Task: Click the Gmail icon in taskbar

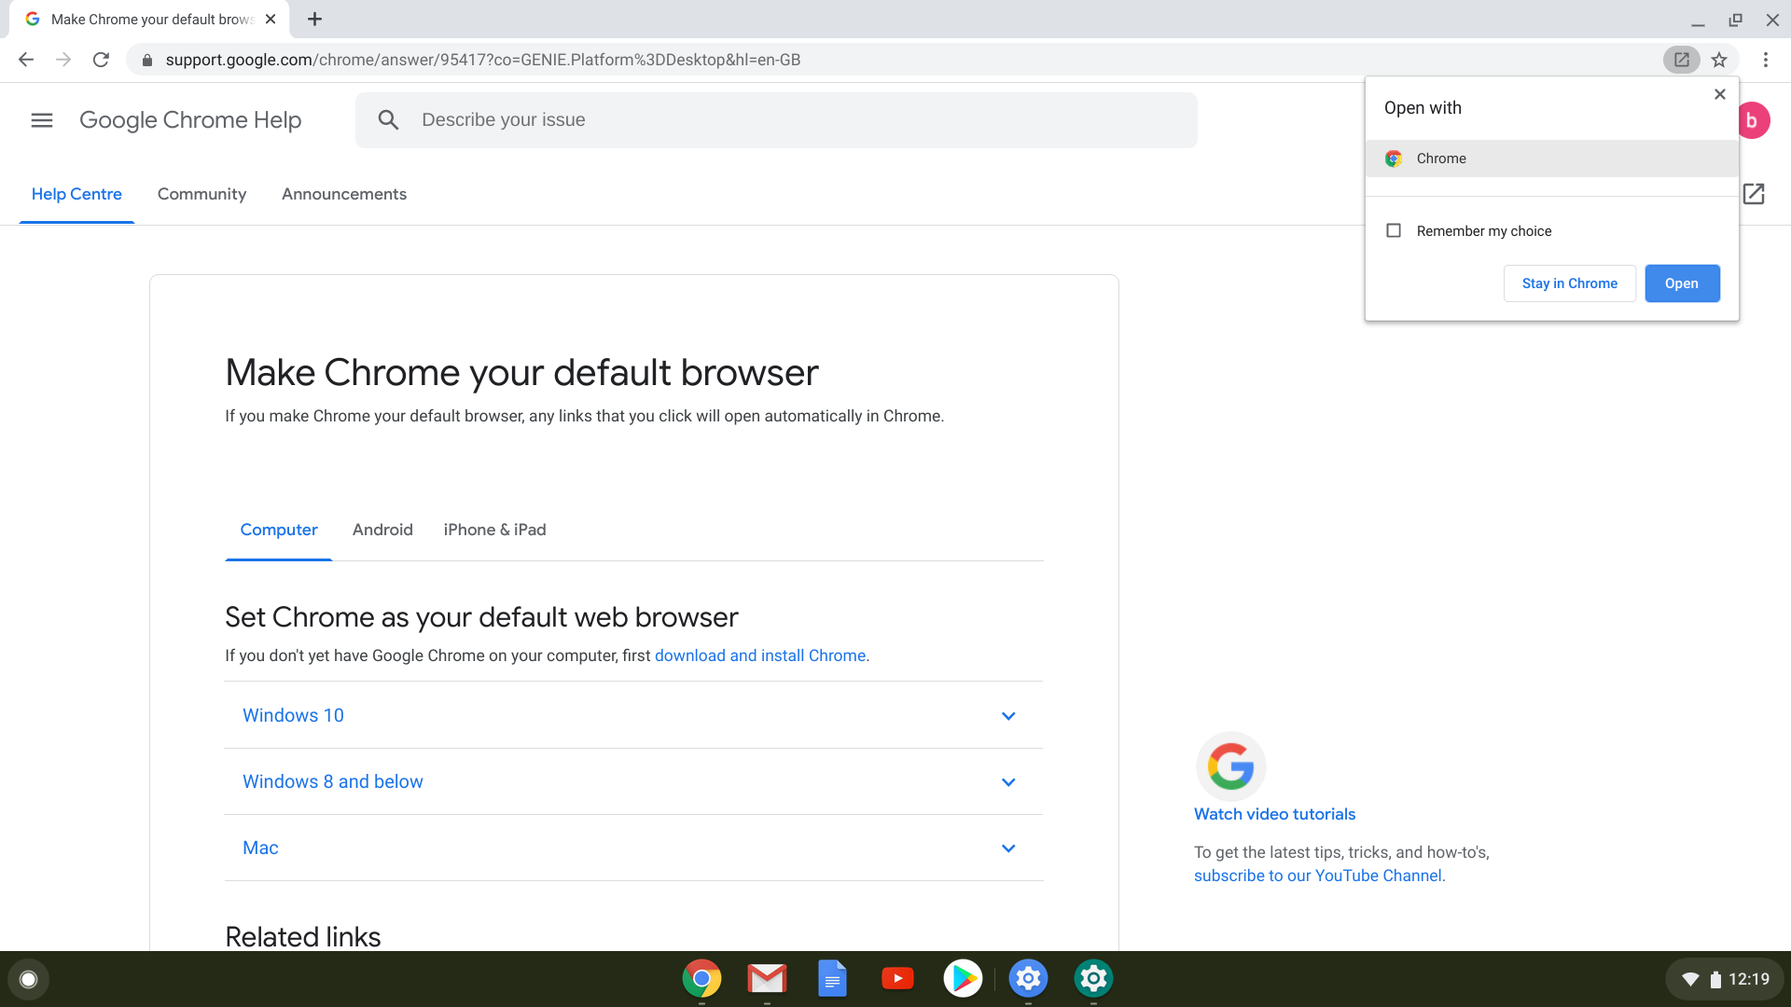Action: [768, 979]
